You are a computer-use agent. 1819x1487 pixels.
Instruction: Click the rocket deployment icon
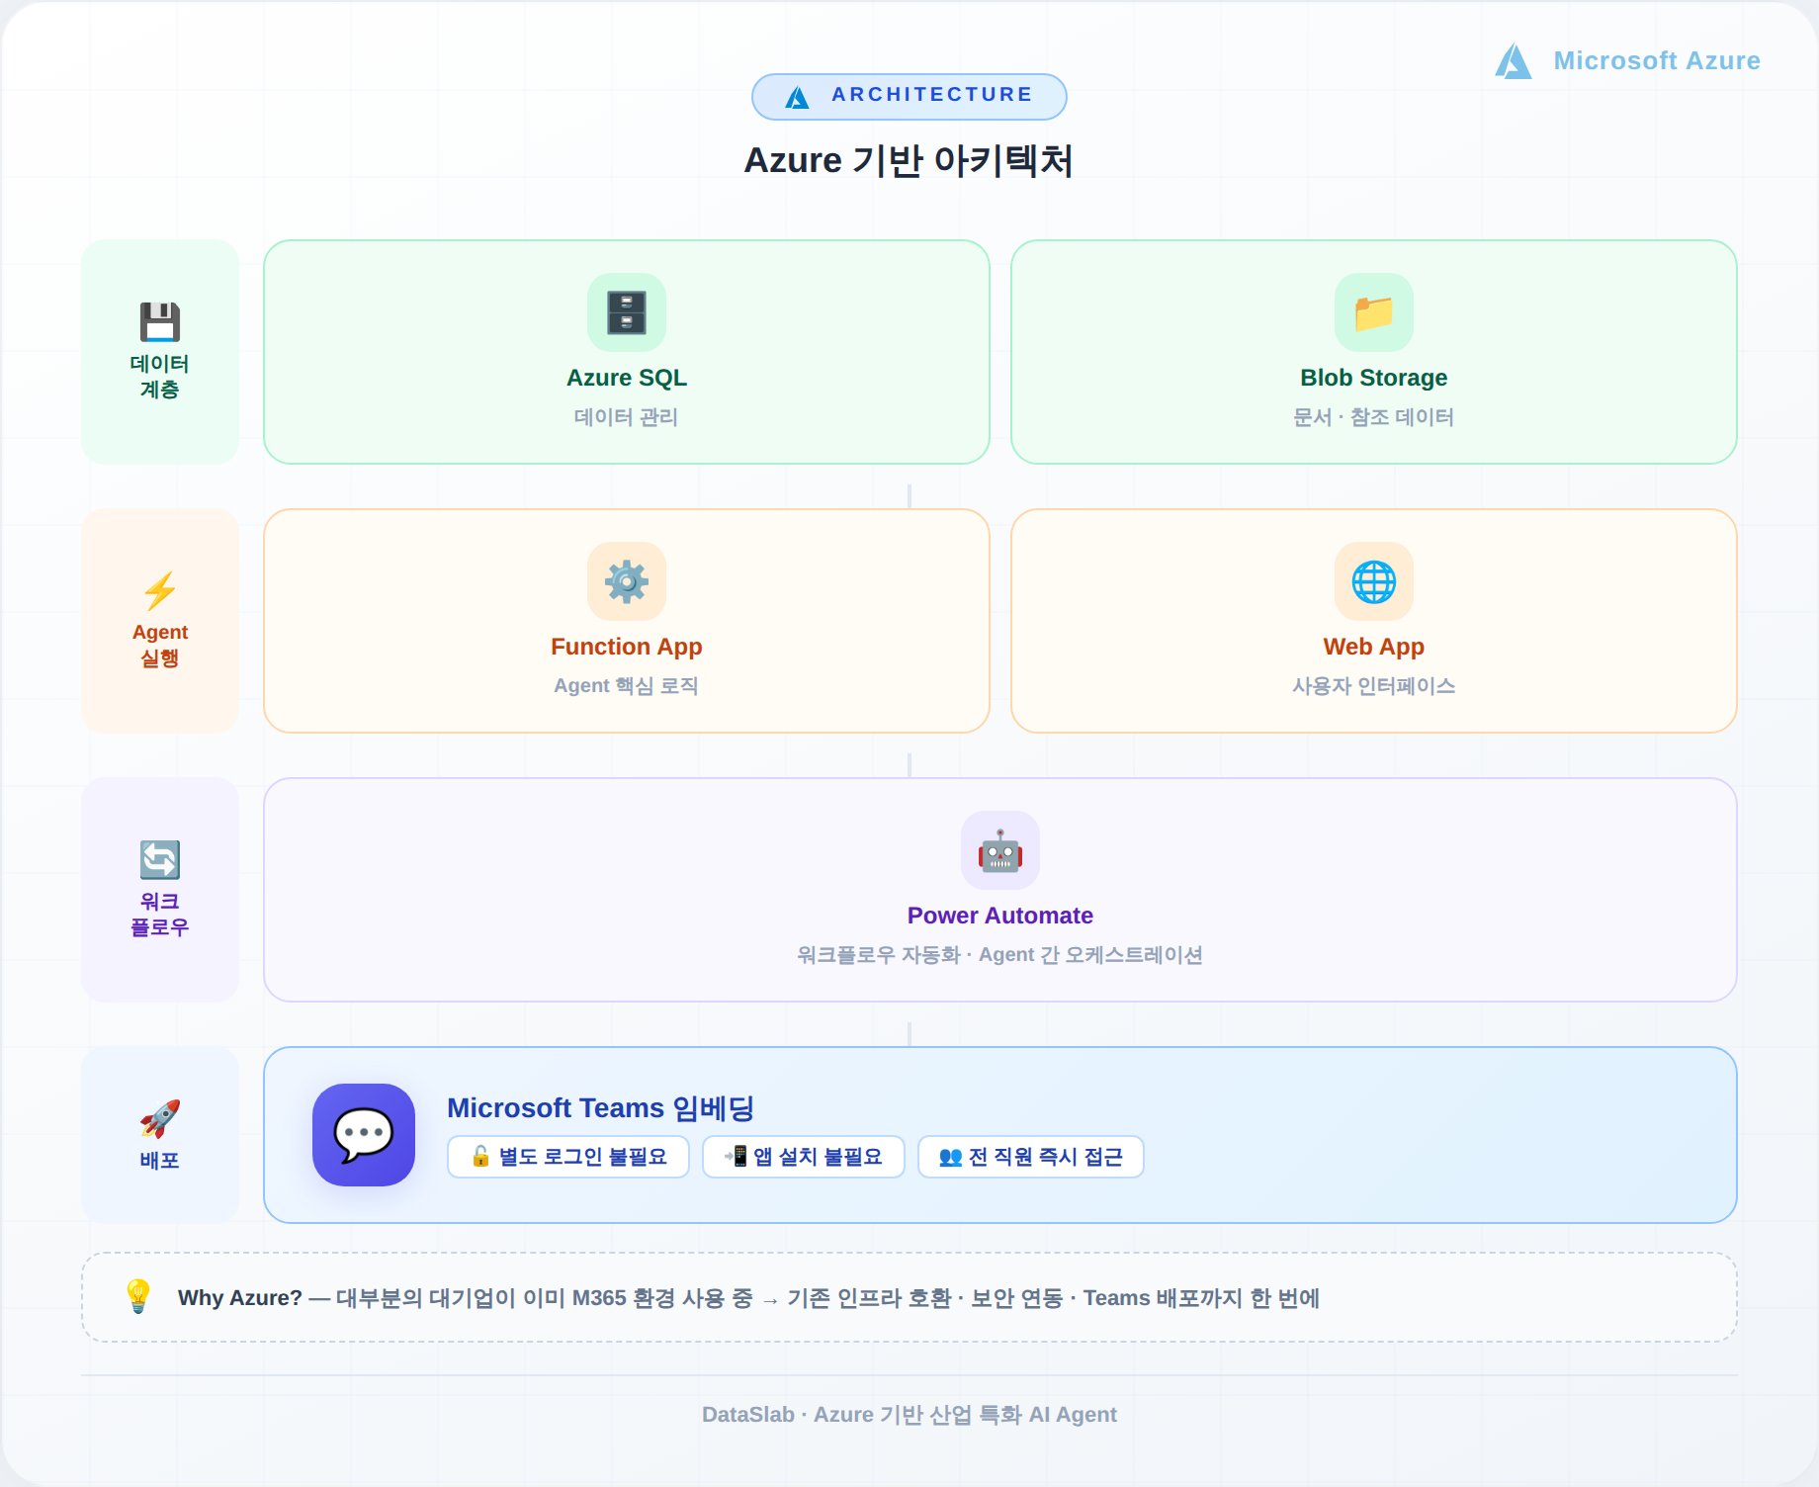[x=160, y=1119]
